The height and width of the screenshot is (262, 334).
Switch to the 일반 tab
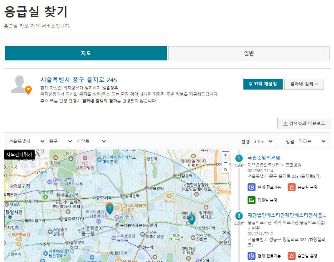249,53
